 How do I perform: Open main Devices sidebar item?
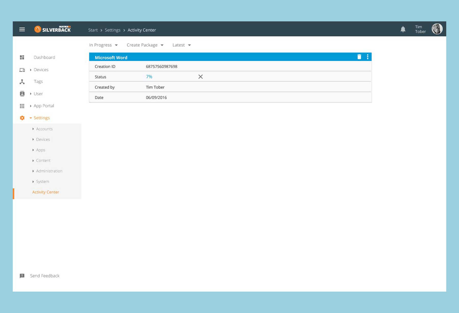point(41,70)
